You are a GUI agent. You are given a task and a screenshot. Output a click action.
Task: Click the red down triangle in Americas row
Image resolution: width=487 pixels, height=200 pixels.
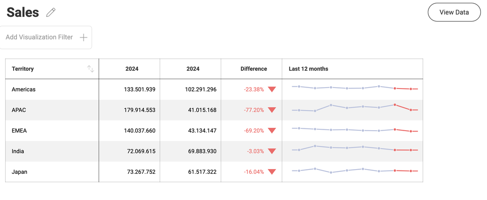[x=272, y=89]
